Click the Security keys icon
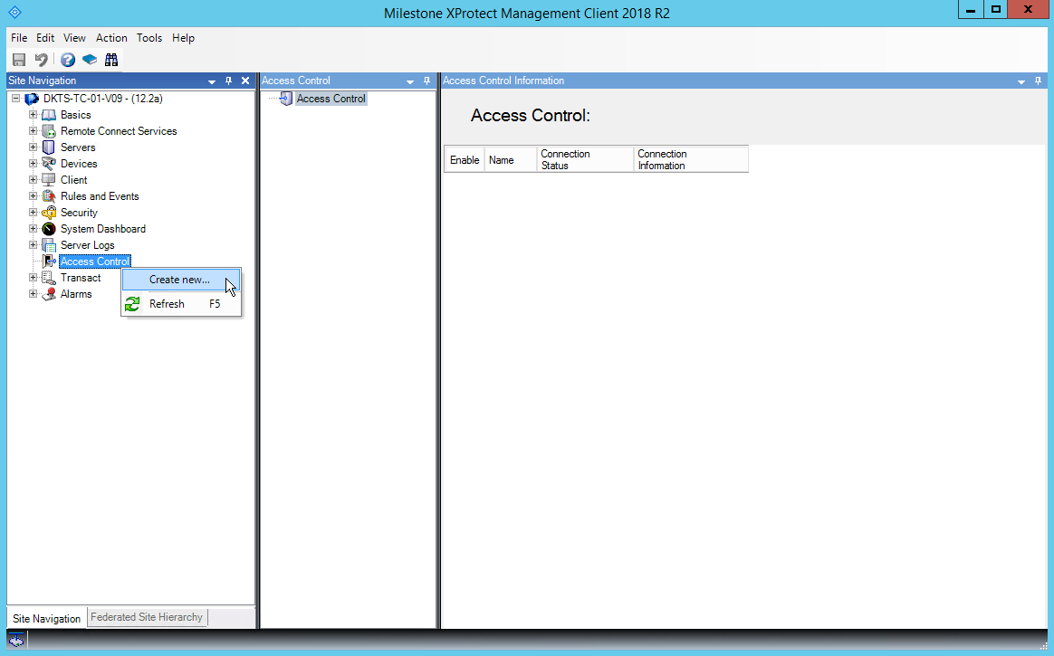 pyautogui.click(x=48, y=212)
